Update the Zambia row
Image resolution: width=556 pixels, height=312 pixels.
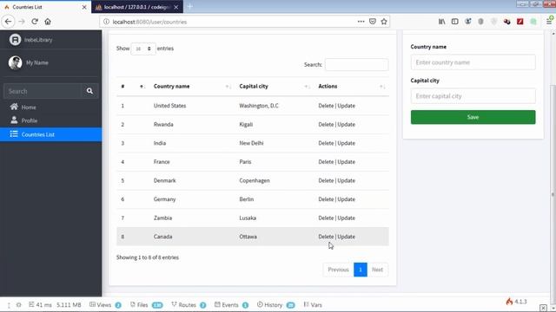pyautogui.click(x=346, y=218)
